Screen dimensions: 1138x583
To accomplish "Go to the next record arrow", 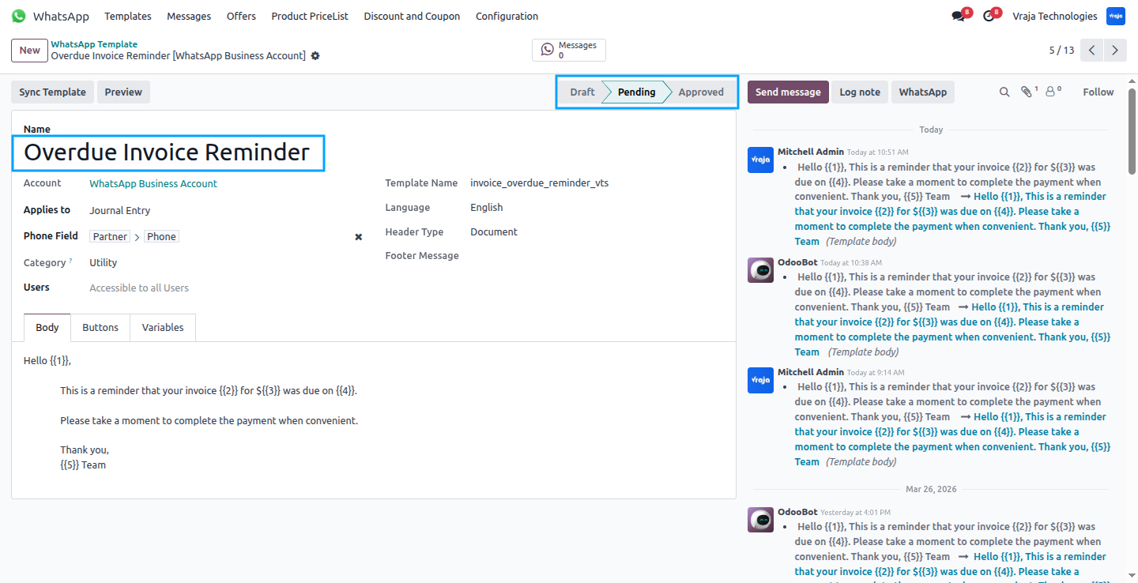I will pos(1115,51).
